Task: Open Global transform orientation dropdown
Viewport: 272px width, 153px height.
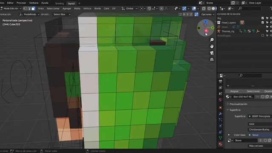Action: pos(129,8)
